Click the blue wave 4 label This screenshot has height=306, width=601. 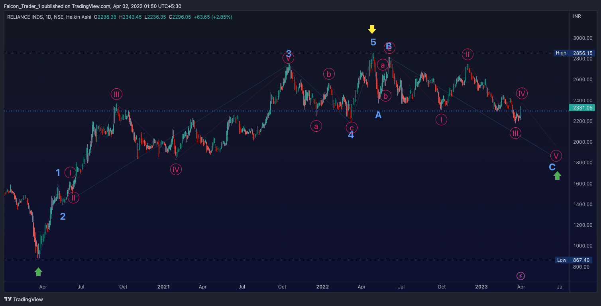tap(351, 135)
